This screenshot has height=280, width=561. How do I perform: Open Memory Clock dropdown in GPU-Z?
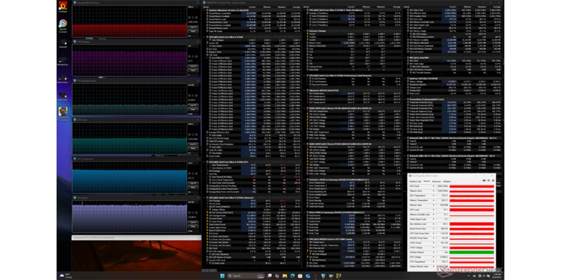[433, 190]
